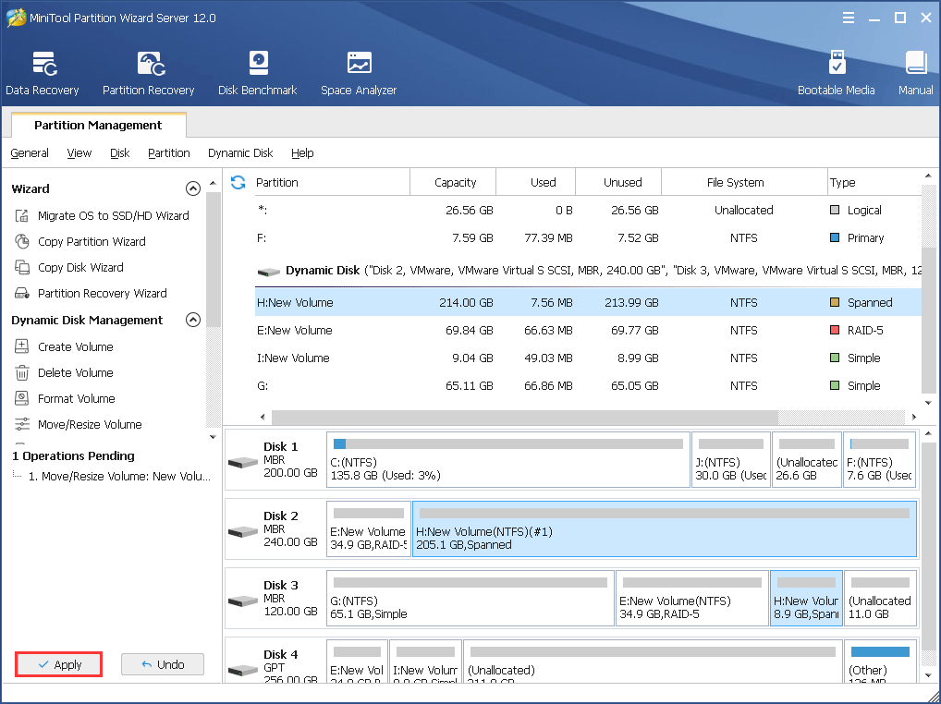
Task: Click the blue Primary color swatch for F:
Action: (834, 237)
